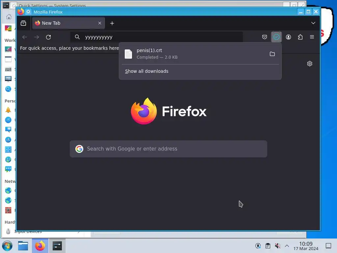Open the Firefox hamburger application menu
337x253 pixels.
click(x=312, y=37)
